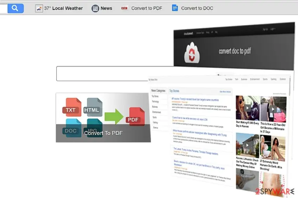
Task: Open the Convert To PDF banner
Action: pos(103,118)
